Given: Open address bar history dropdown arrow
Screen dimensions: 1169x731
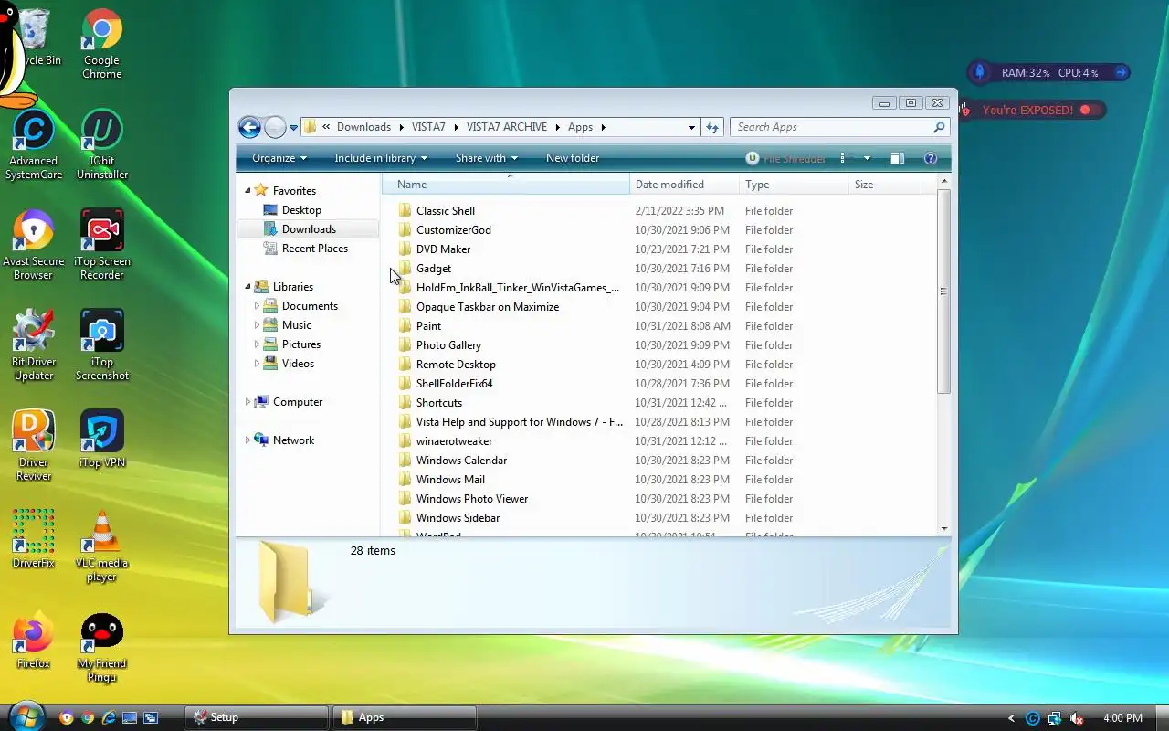Looking at the screenshot, I should 691,127.
